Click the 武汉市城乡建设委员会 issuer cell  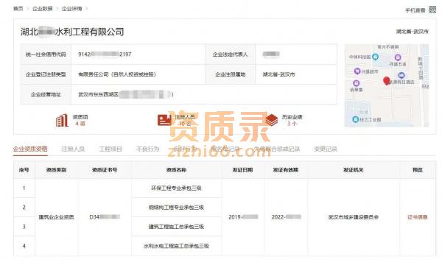353,217
